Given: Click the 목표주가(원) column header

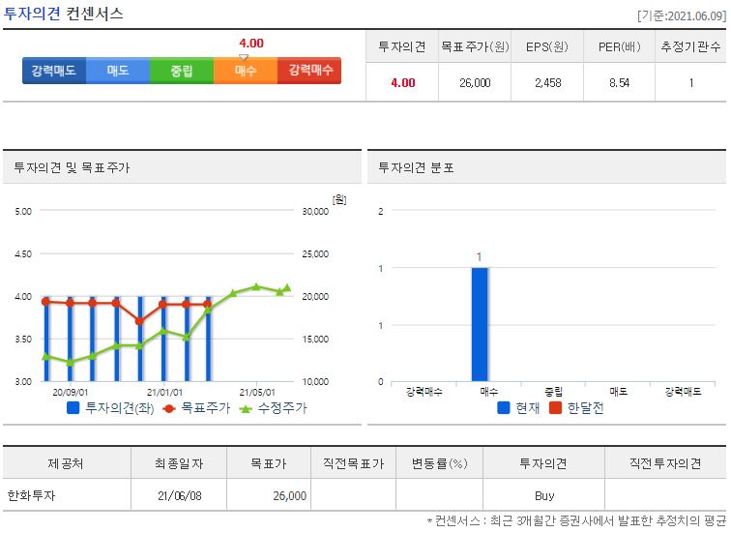Looking at the screenshot, I should (x=475, y=46).
